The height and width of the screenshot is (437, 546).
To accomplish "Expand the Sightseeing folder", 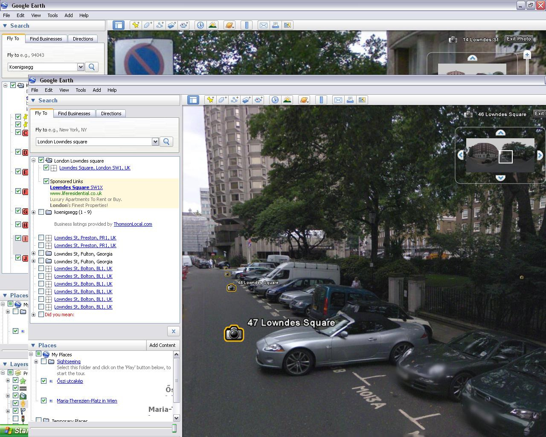I will point(36,361).
